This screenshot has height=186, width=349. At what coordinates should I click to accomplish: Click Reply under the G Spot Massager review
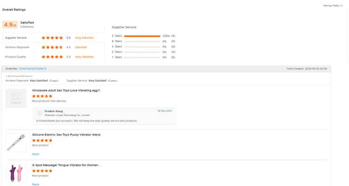click(36, 184)
